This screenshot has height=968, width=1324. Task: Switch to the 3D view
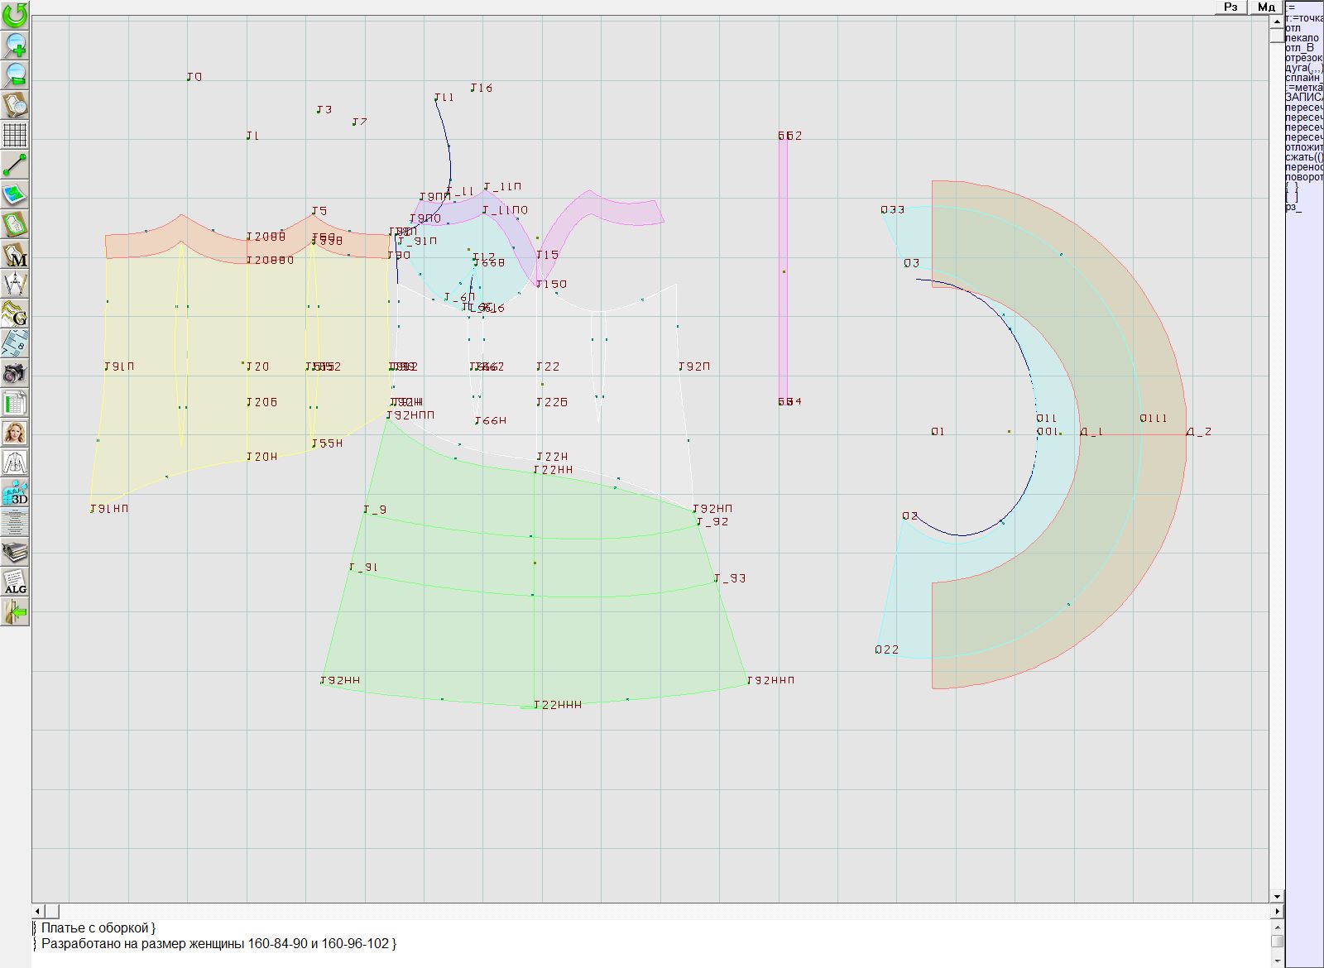tap(15, 493)
